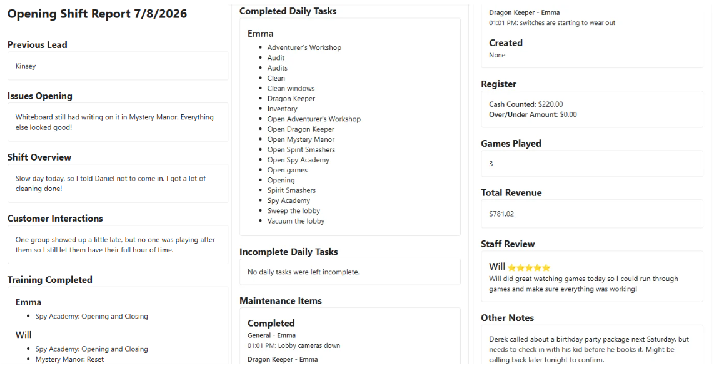
Task: Click the Customer Interactions note about late group
Action: point(115,245)
